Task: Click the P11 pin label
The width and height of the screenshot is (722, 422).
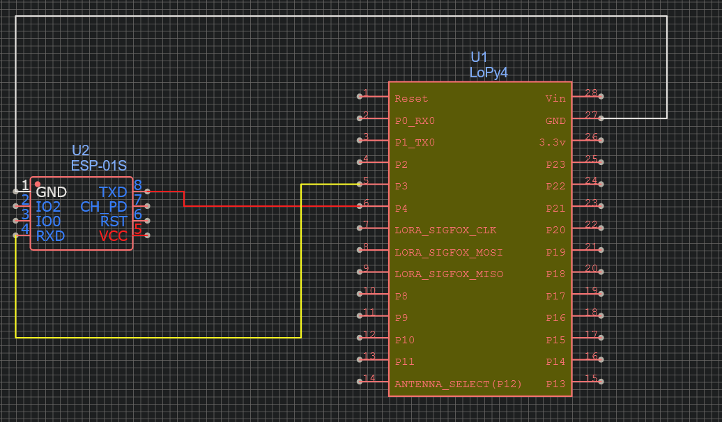Action: pyautogui.click(x=405, y=361)
